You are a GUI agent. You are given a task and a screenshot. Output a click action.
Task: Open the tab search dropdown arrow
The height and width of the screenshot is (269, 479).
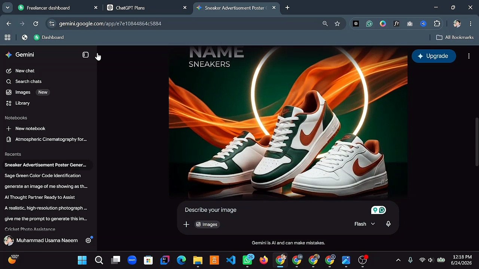coord(7,7)
